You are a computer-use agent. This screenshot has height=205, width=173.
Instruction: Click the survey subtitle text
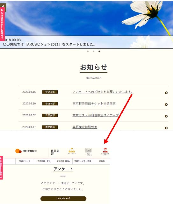[x=63, y=176]
